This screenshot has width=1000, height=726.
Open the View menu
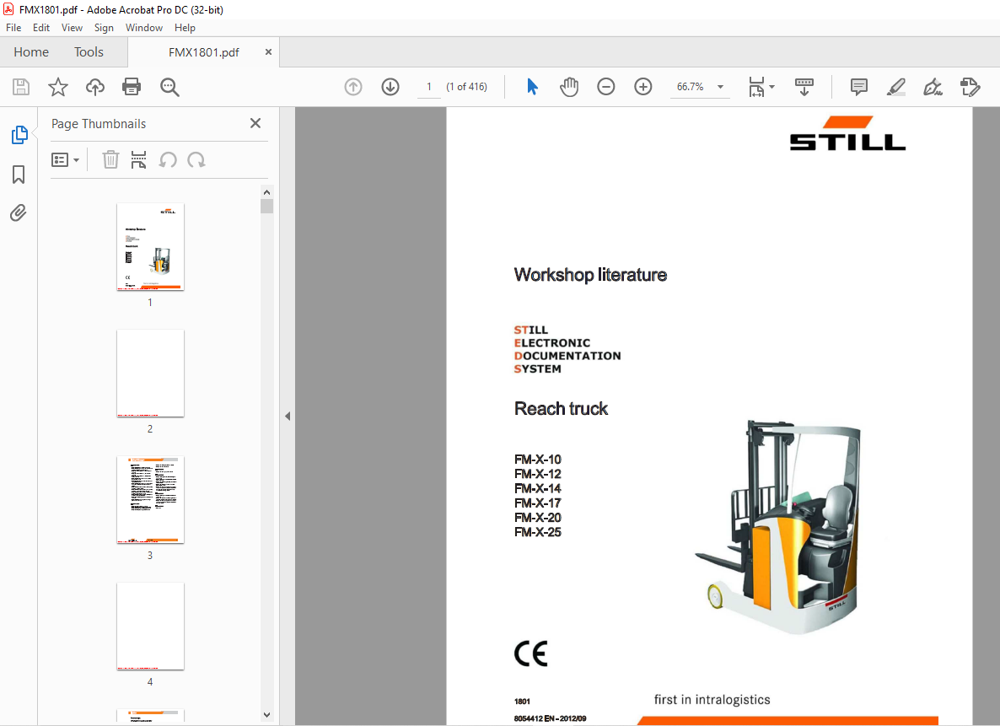pyautogui.click(x=72, y=28)
